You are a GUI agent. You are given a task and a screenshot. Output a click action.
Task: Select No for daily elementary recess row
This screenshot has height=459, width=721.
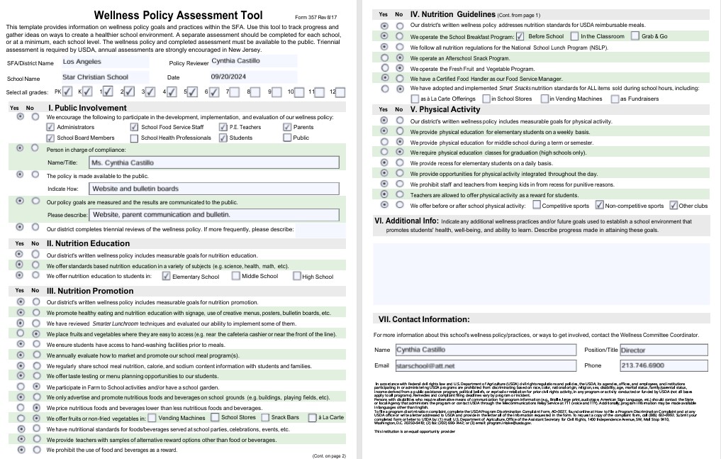tap(400, 163)
